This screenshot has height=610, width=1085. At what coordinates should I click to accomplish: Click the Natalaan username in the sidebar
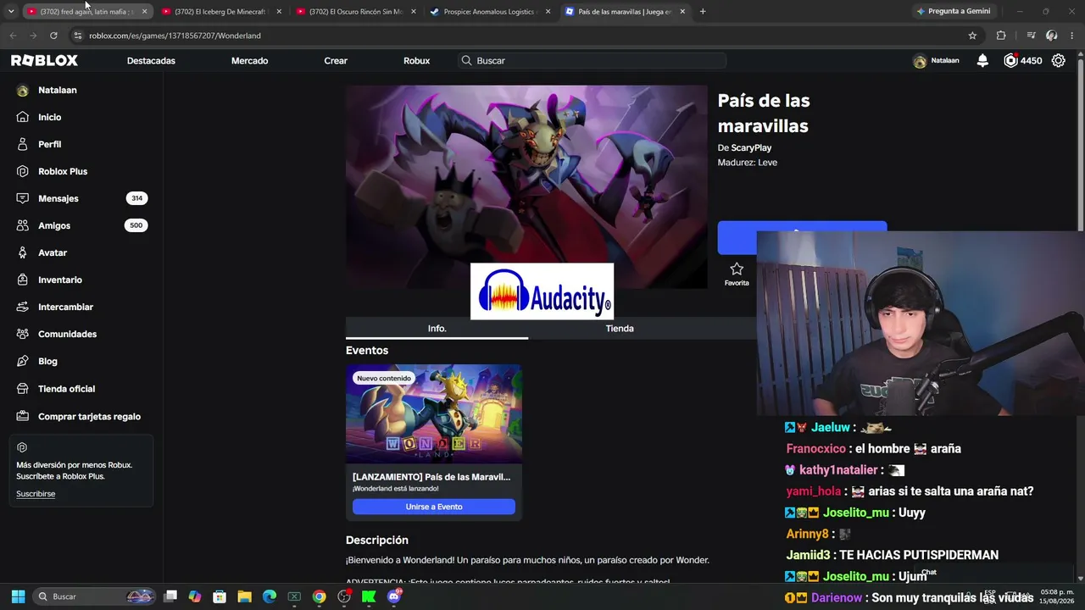pyautogui.click(x=58, y=90)
